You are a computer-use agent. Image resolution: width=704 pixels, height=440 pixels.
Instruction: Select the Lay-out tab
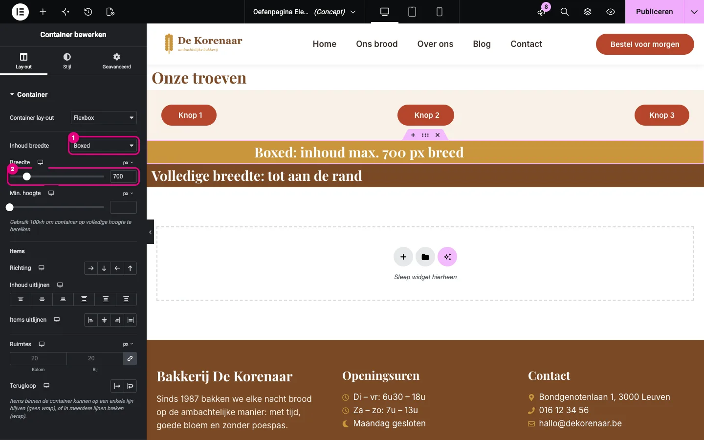coord(23,61)
